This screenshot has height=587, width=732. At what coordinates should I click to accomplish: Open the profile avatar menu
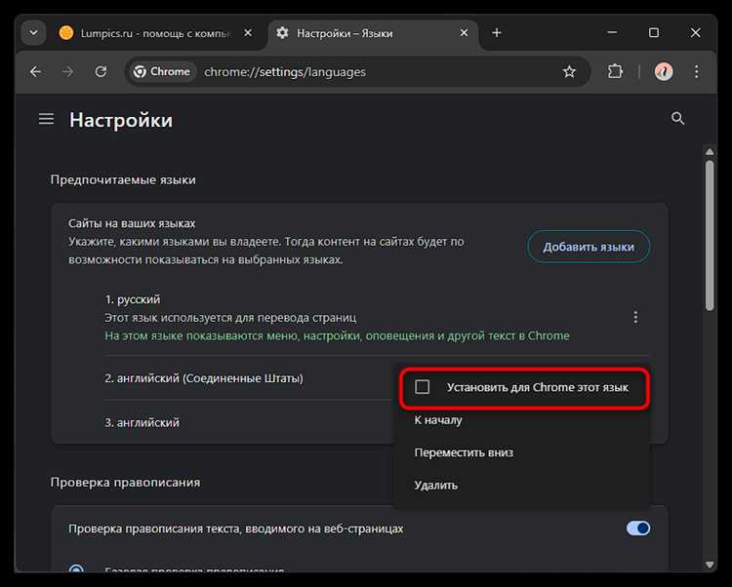664,72
